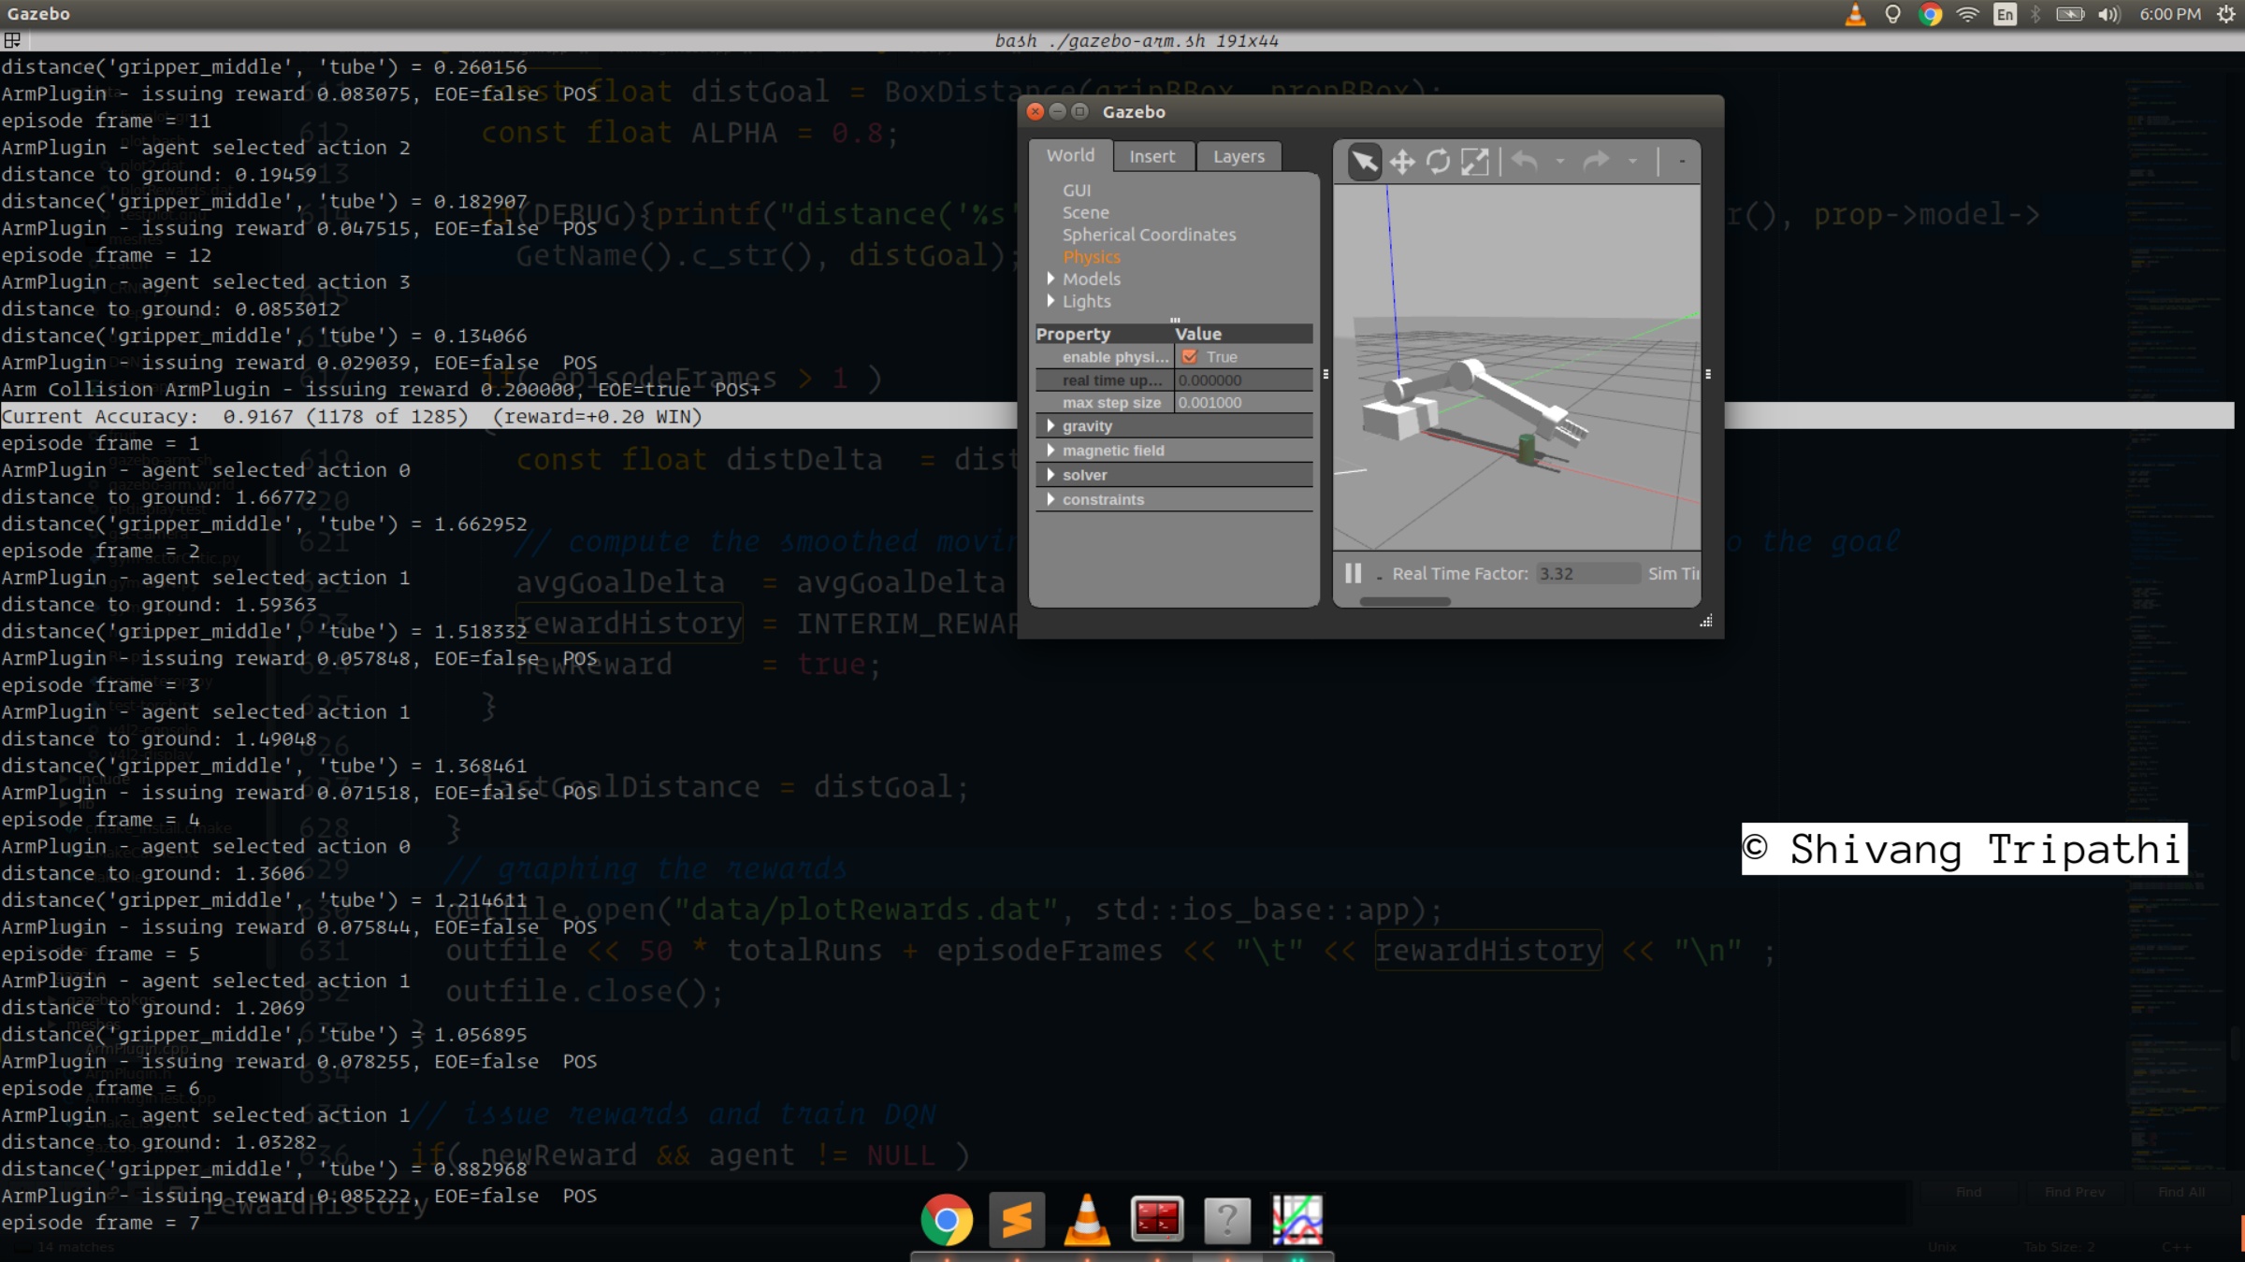Switch to the Layers tab
The width and height of the screenshot is (2245, 1262).
tap(1238, 156)
